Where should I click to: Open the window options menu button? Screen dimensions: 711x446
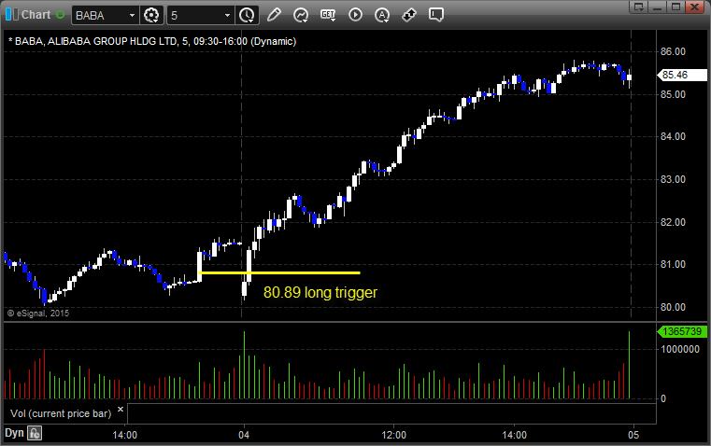[x=639, y=7]
